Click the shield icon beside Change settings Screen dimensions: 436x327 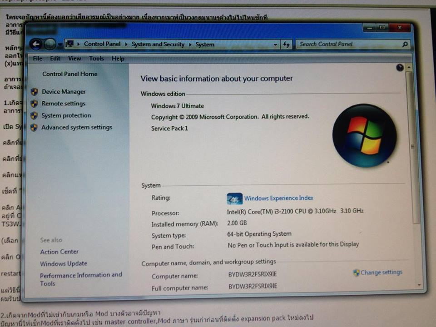356,272
